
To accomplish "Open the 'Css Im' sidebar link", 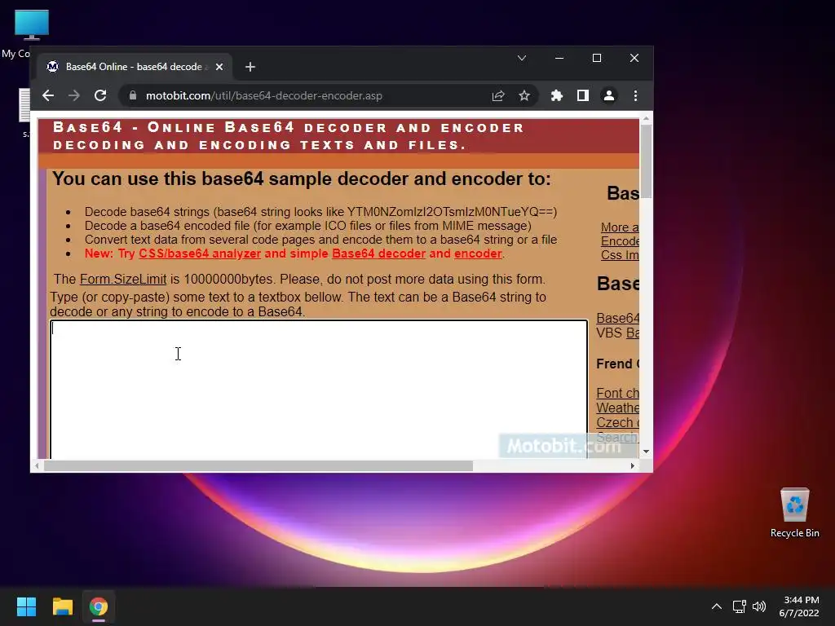I will [620, 255].
